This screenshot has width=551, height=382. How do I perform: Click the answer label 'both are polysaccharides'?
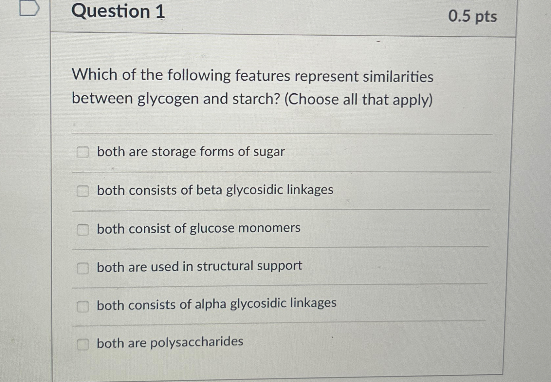[170, 342]
